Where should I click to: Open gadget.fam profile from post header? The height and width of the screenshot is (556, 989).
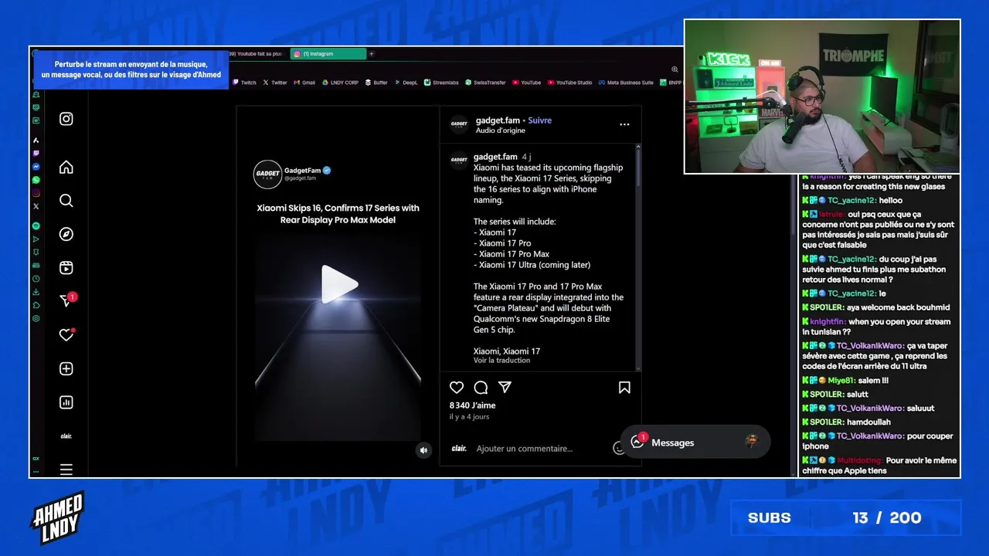click(x=498, y=120)
